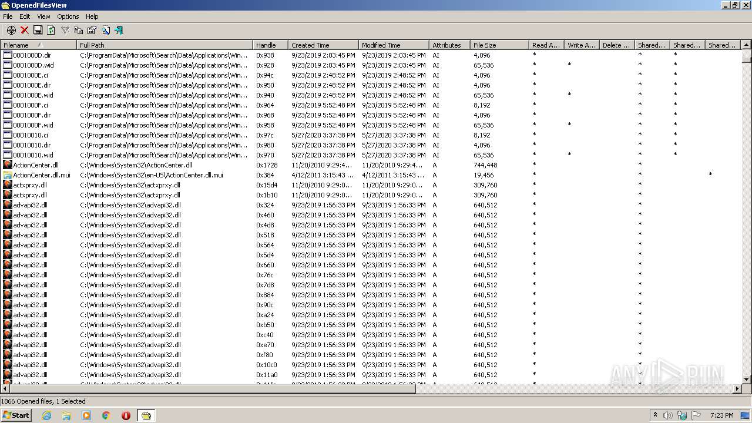This screenshot has width=752, height=423.
Task: Sort by the Filename column header
Action: click(38, 45)
